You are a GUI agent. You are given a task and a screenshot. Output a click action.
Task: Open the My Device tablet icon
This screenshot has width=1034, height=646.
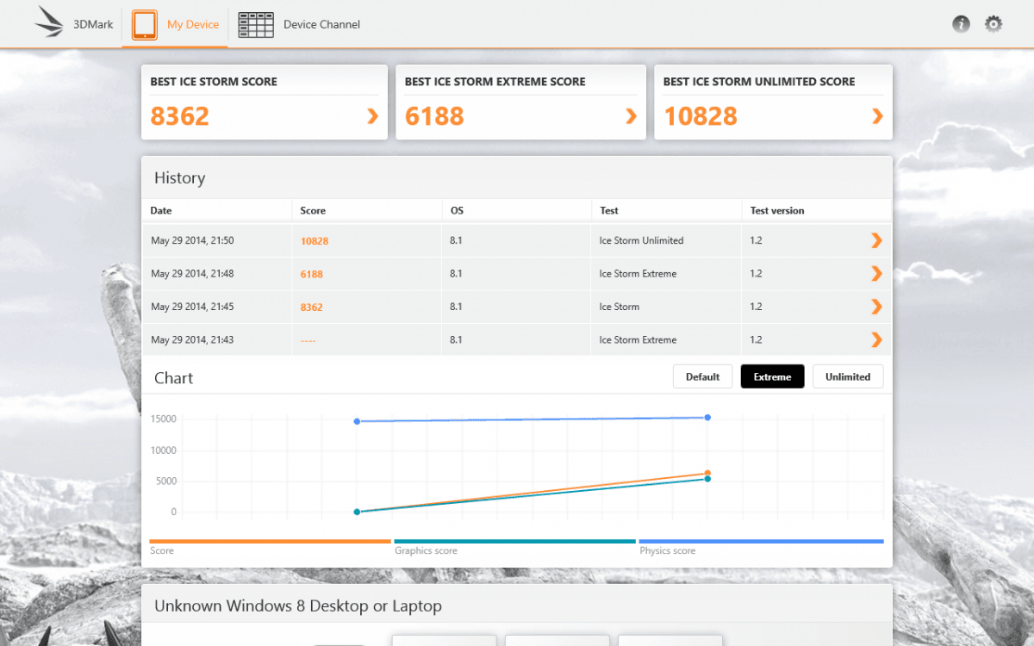[145, 25]
